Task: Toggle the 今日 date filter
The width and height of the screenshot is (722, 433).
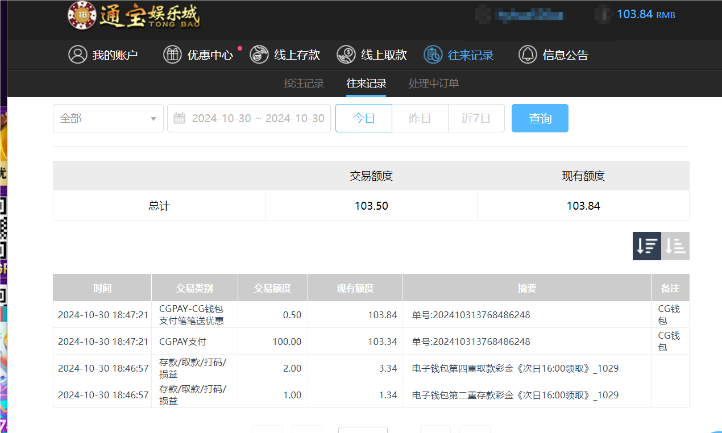Action: point(363,118)
